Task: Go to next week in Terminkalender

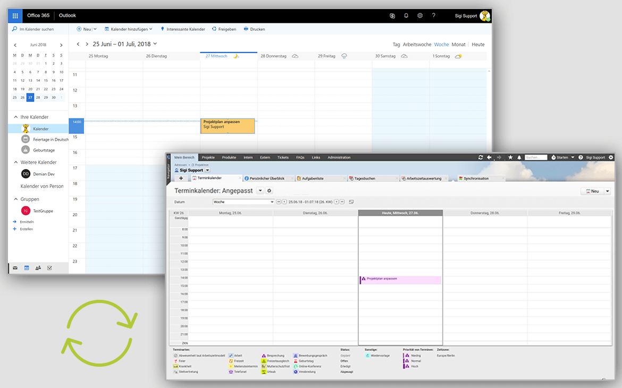Action: pyautogui.click(x=337, y=202)
